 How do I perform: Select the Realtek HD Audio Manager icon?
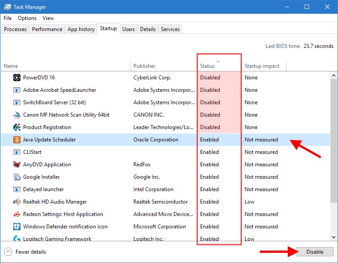16,202
